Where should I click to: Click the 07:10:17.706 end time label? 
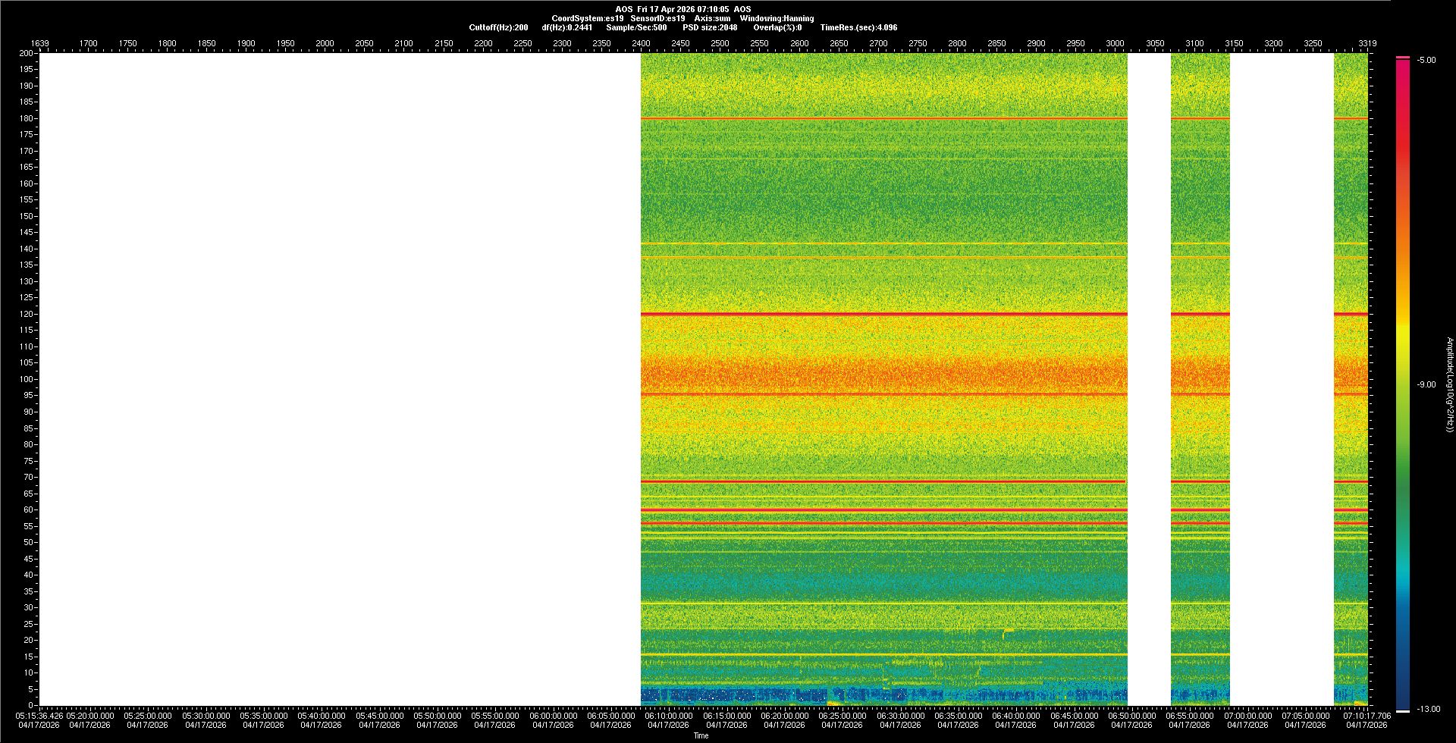1367,716
